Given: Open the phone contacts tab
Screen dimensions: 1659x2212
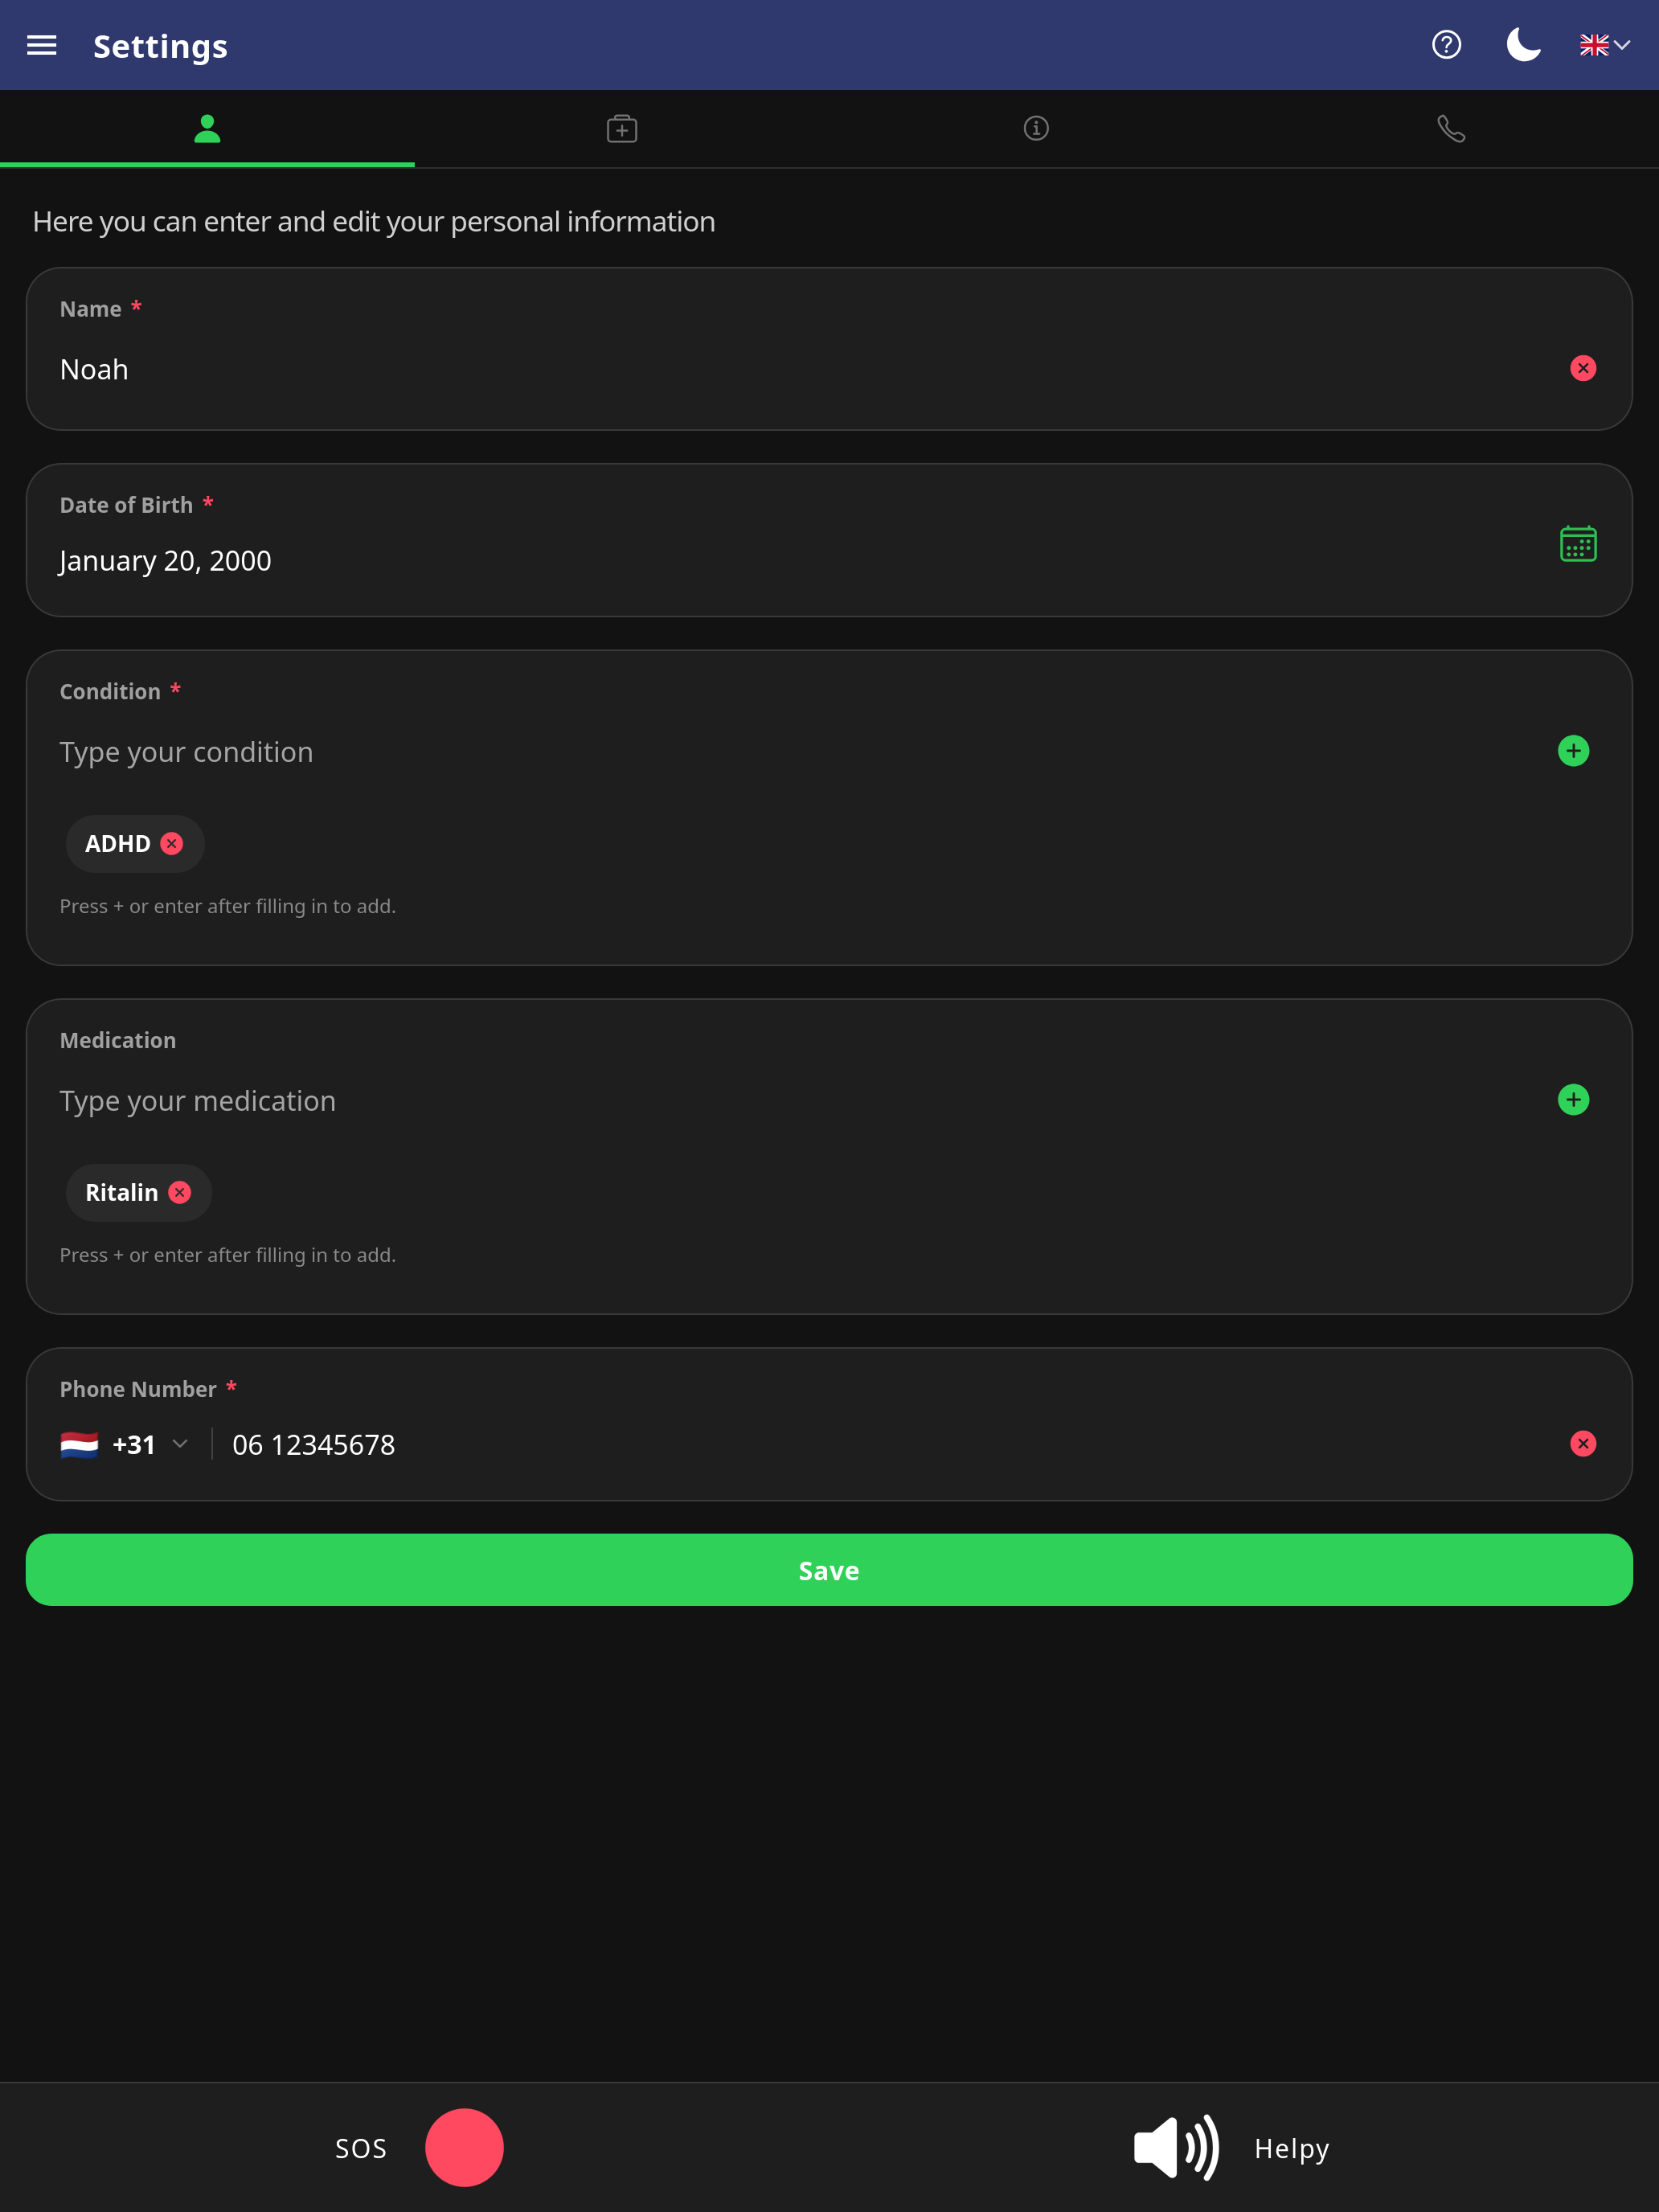Looking at the screenshot, I should click(x=1451, y=128).
